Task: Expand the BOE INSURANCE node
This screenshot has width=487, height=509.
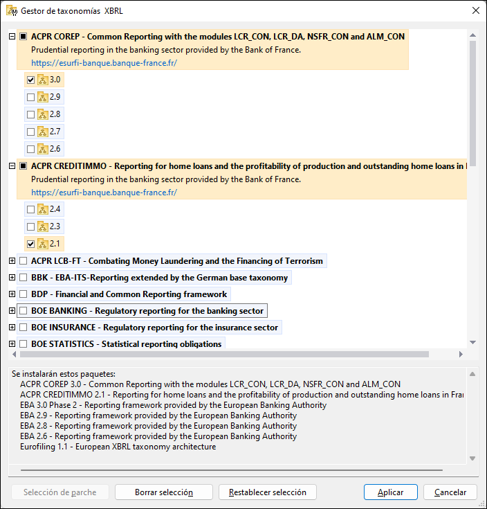Action: point(12,327)
